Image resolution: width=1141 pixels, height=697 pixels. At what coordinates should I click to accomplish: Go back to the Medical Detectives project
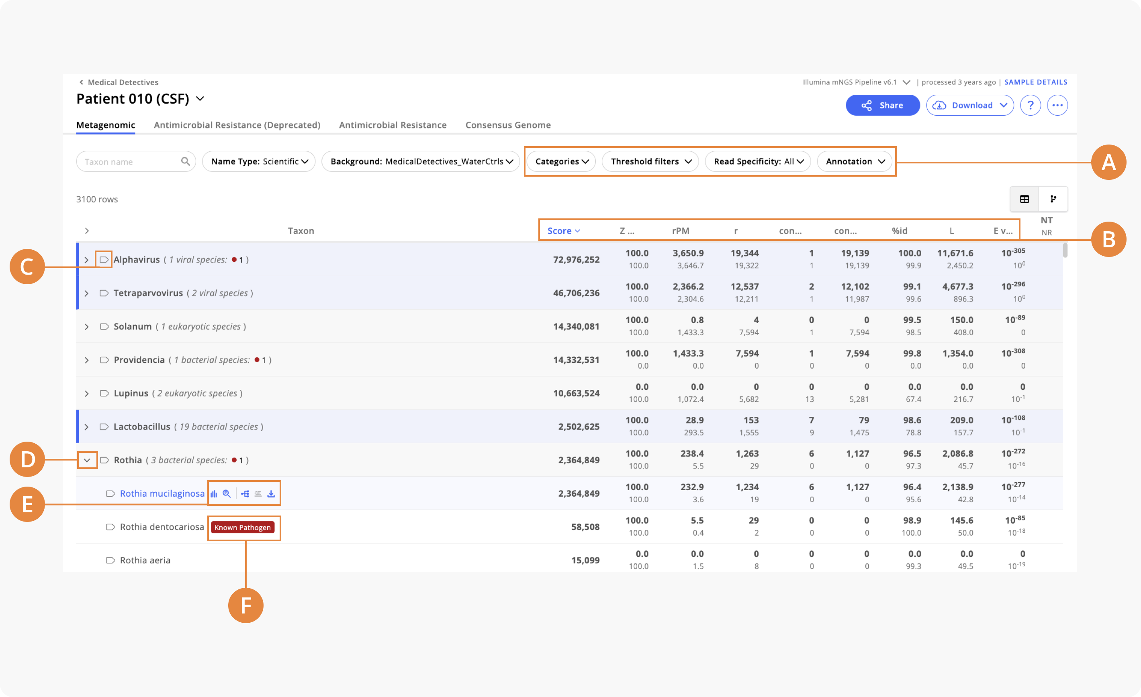pos(123,82)
